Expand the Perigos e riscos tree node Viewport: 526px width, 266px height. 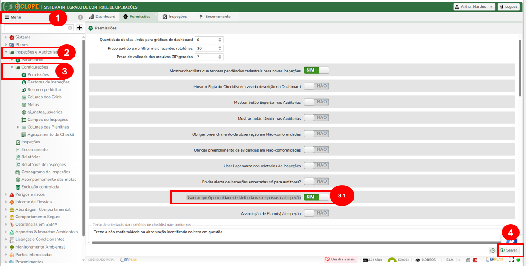pyautogui.click(x=6, y=194)
